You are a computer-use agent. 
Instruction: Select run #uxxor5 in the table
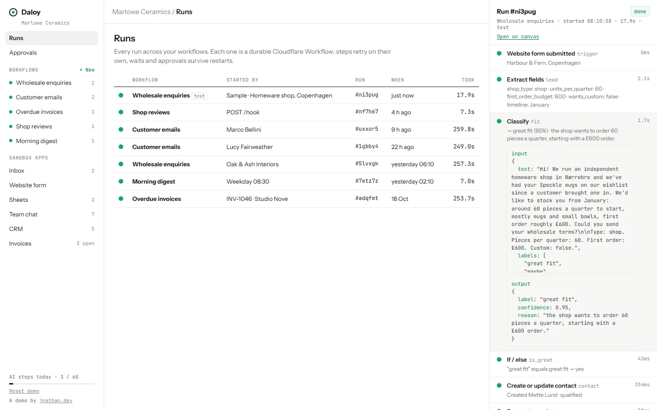tap(297, 130)
